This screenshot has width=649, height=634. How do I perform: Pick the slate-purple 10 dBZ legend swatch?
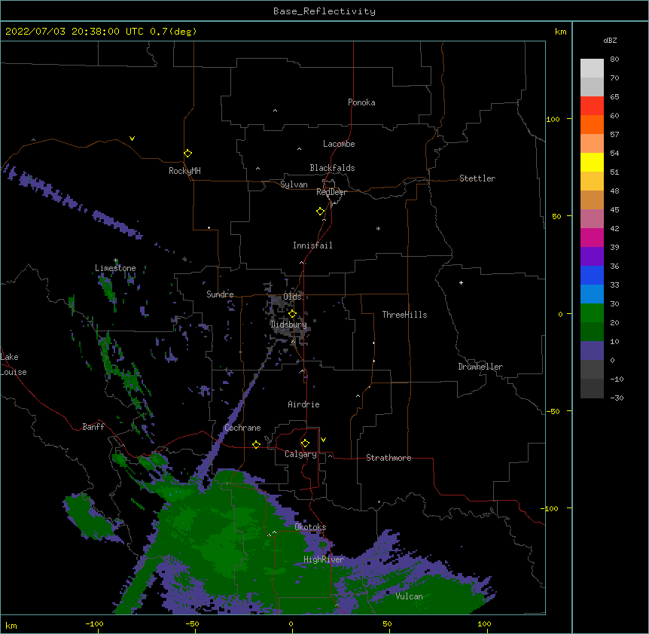click(592, 351)
